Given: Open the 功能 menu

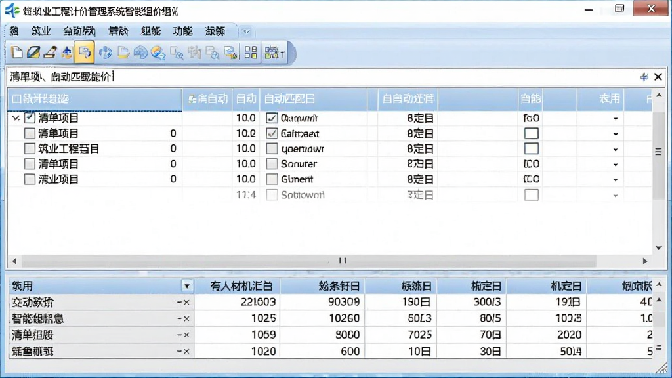Looking at the screenshot, I should pyautogui.click(x=182, y=31).
